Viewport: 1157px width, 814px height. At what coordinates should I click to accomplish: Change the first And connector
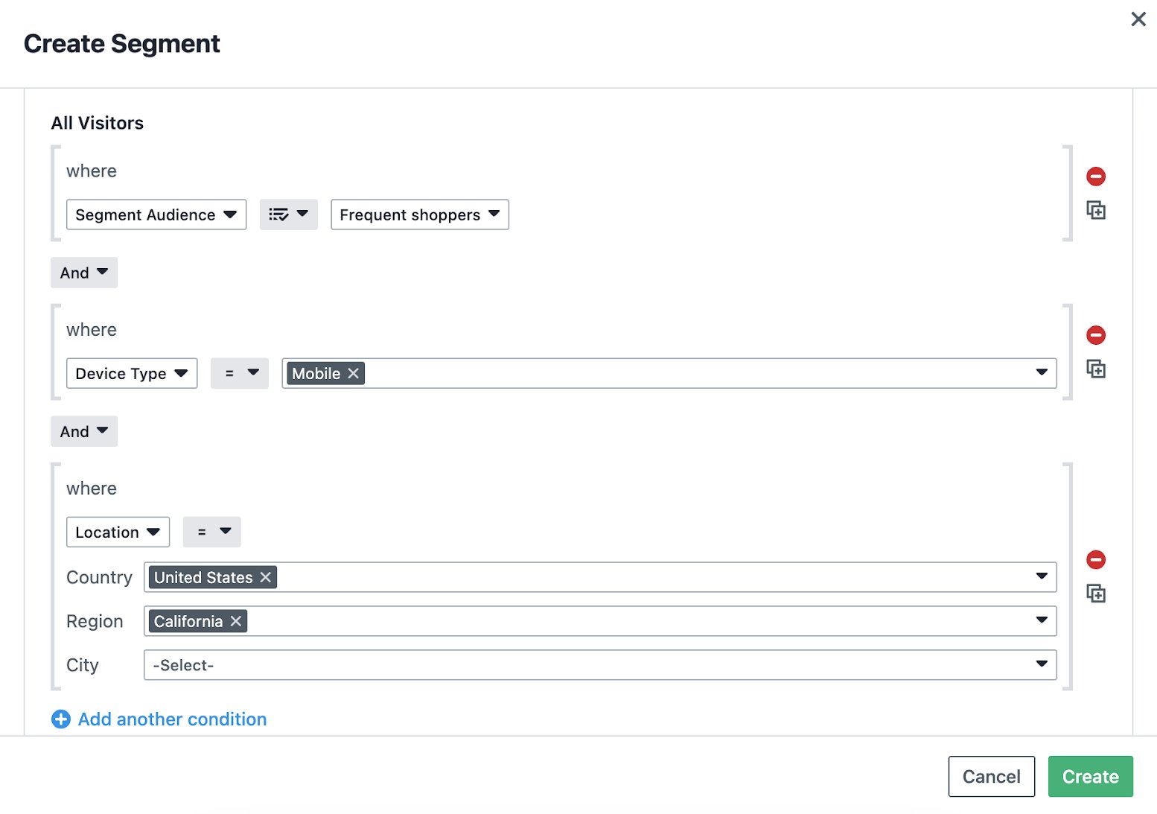[84, 273]
